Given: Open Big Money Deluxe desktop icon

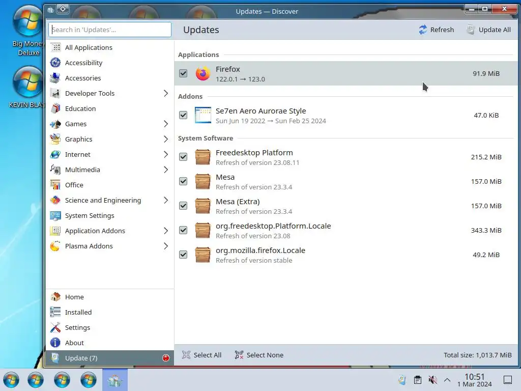Looking at the screenshot, I should 28,31.
